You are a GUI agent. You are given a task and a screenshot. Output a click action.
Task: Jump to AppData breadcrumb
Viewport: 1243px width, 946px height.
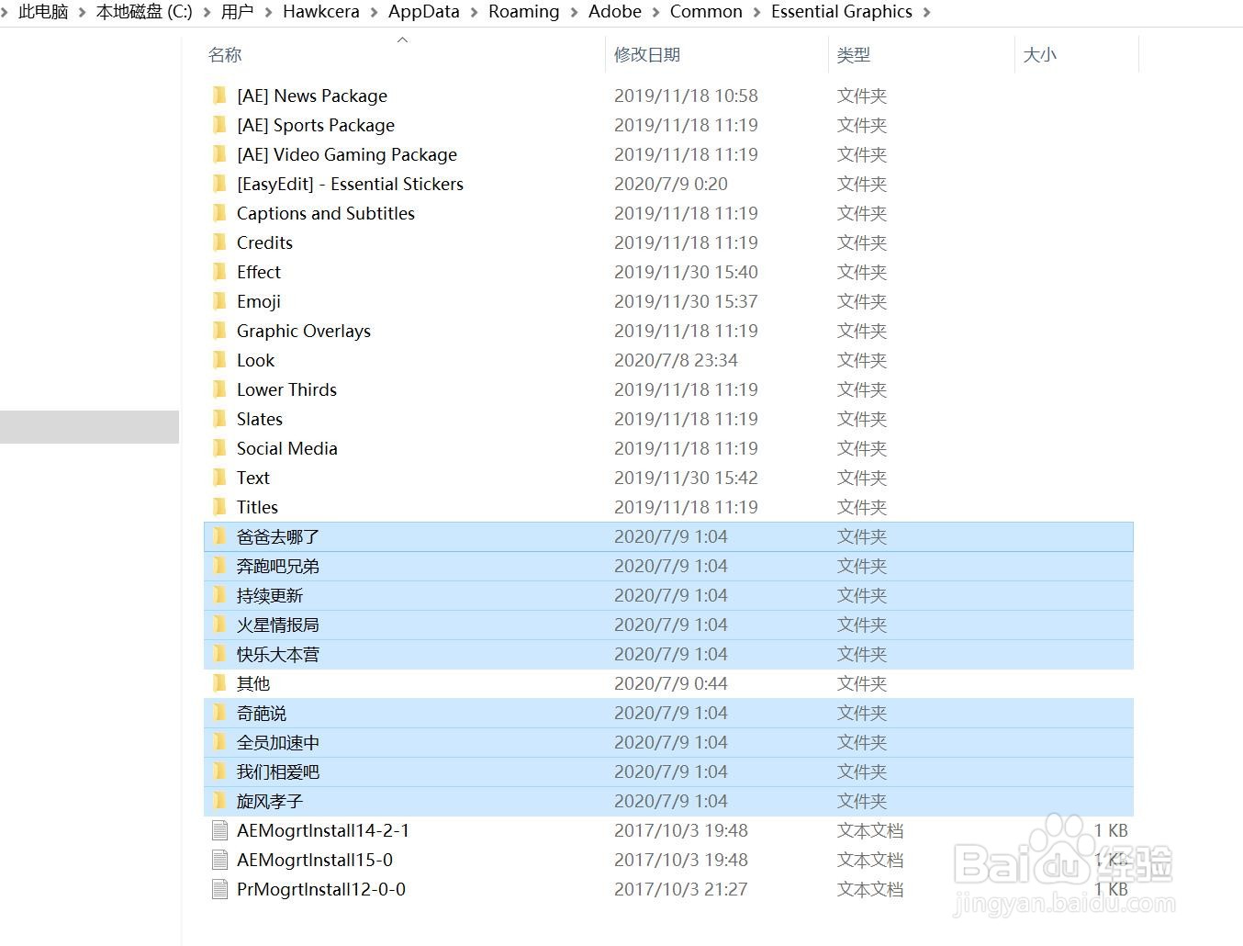coord(424,12)
